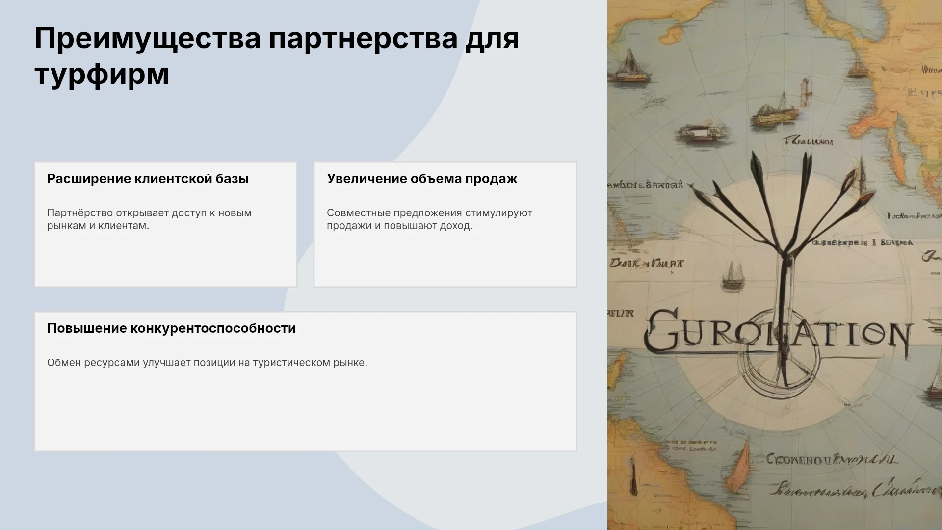942x530 pixels.
Task: Click the word "турфирм" in the title
Action: click(x=102, y=74)
